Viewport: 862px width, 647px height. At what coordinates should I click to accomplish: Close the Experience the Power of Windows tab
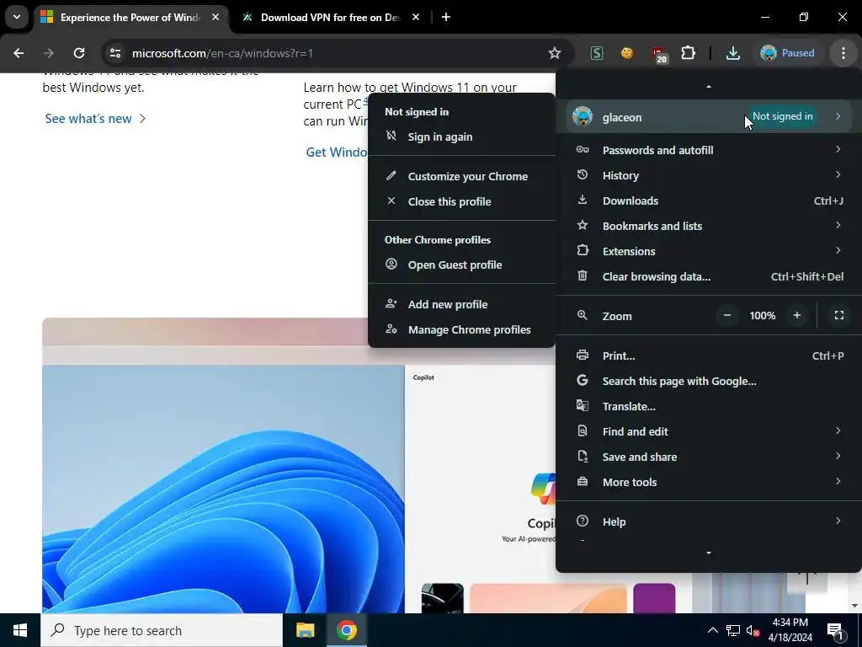[215, 17]
